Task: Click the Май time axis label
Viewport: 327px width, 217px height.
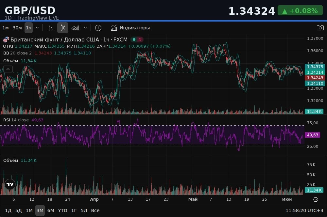Action: [x=193, y=199]
